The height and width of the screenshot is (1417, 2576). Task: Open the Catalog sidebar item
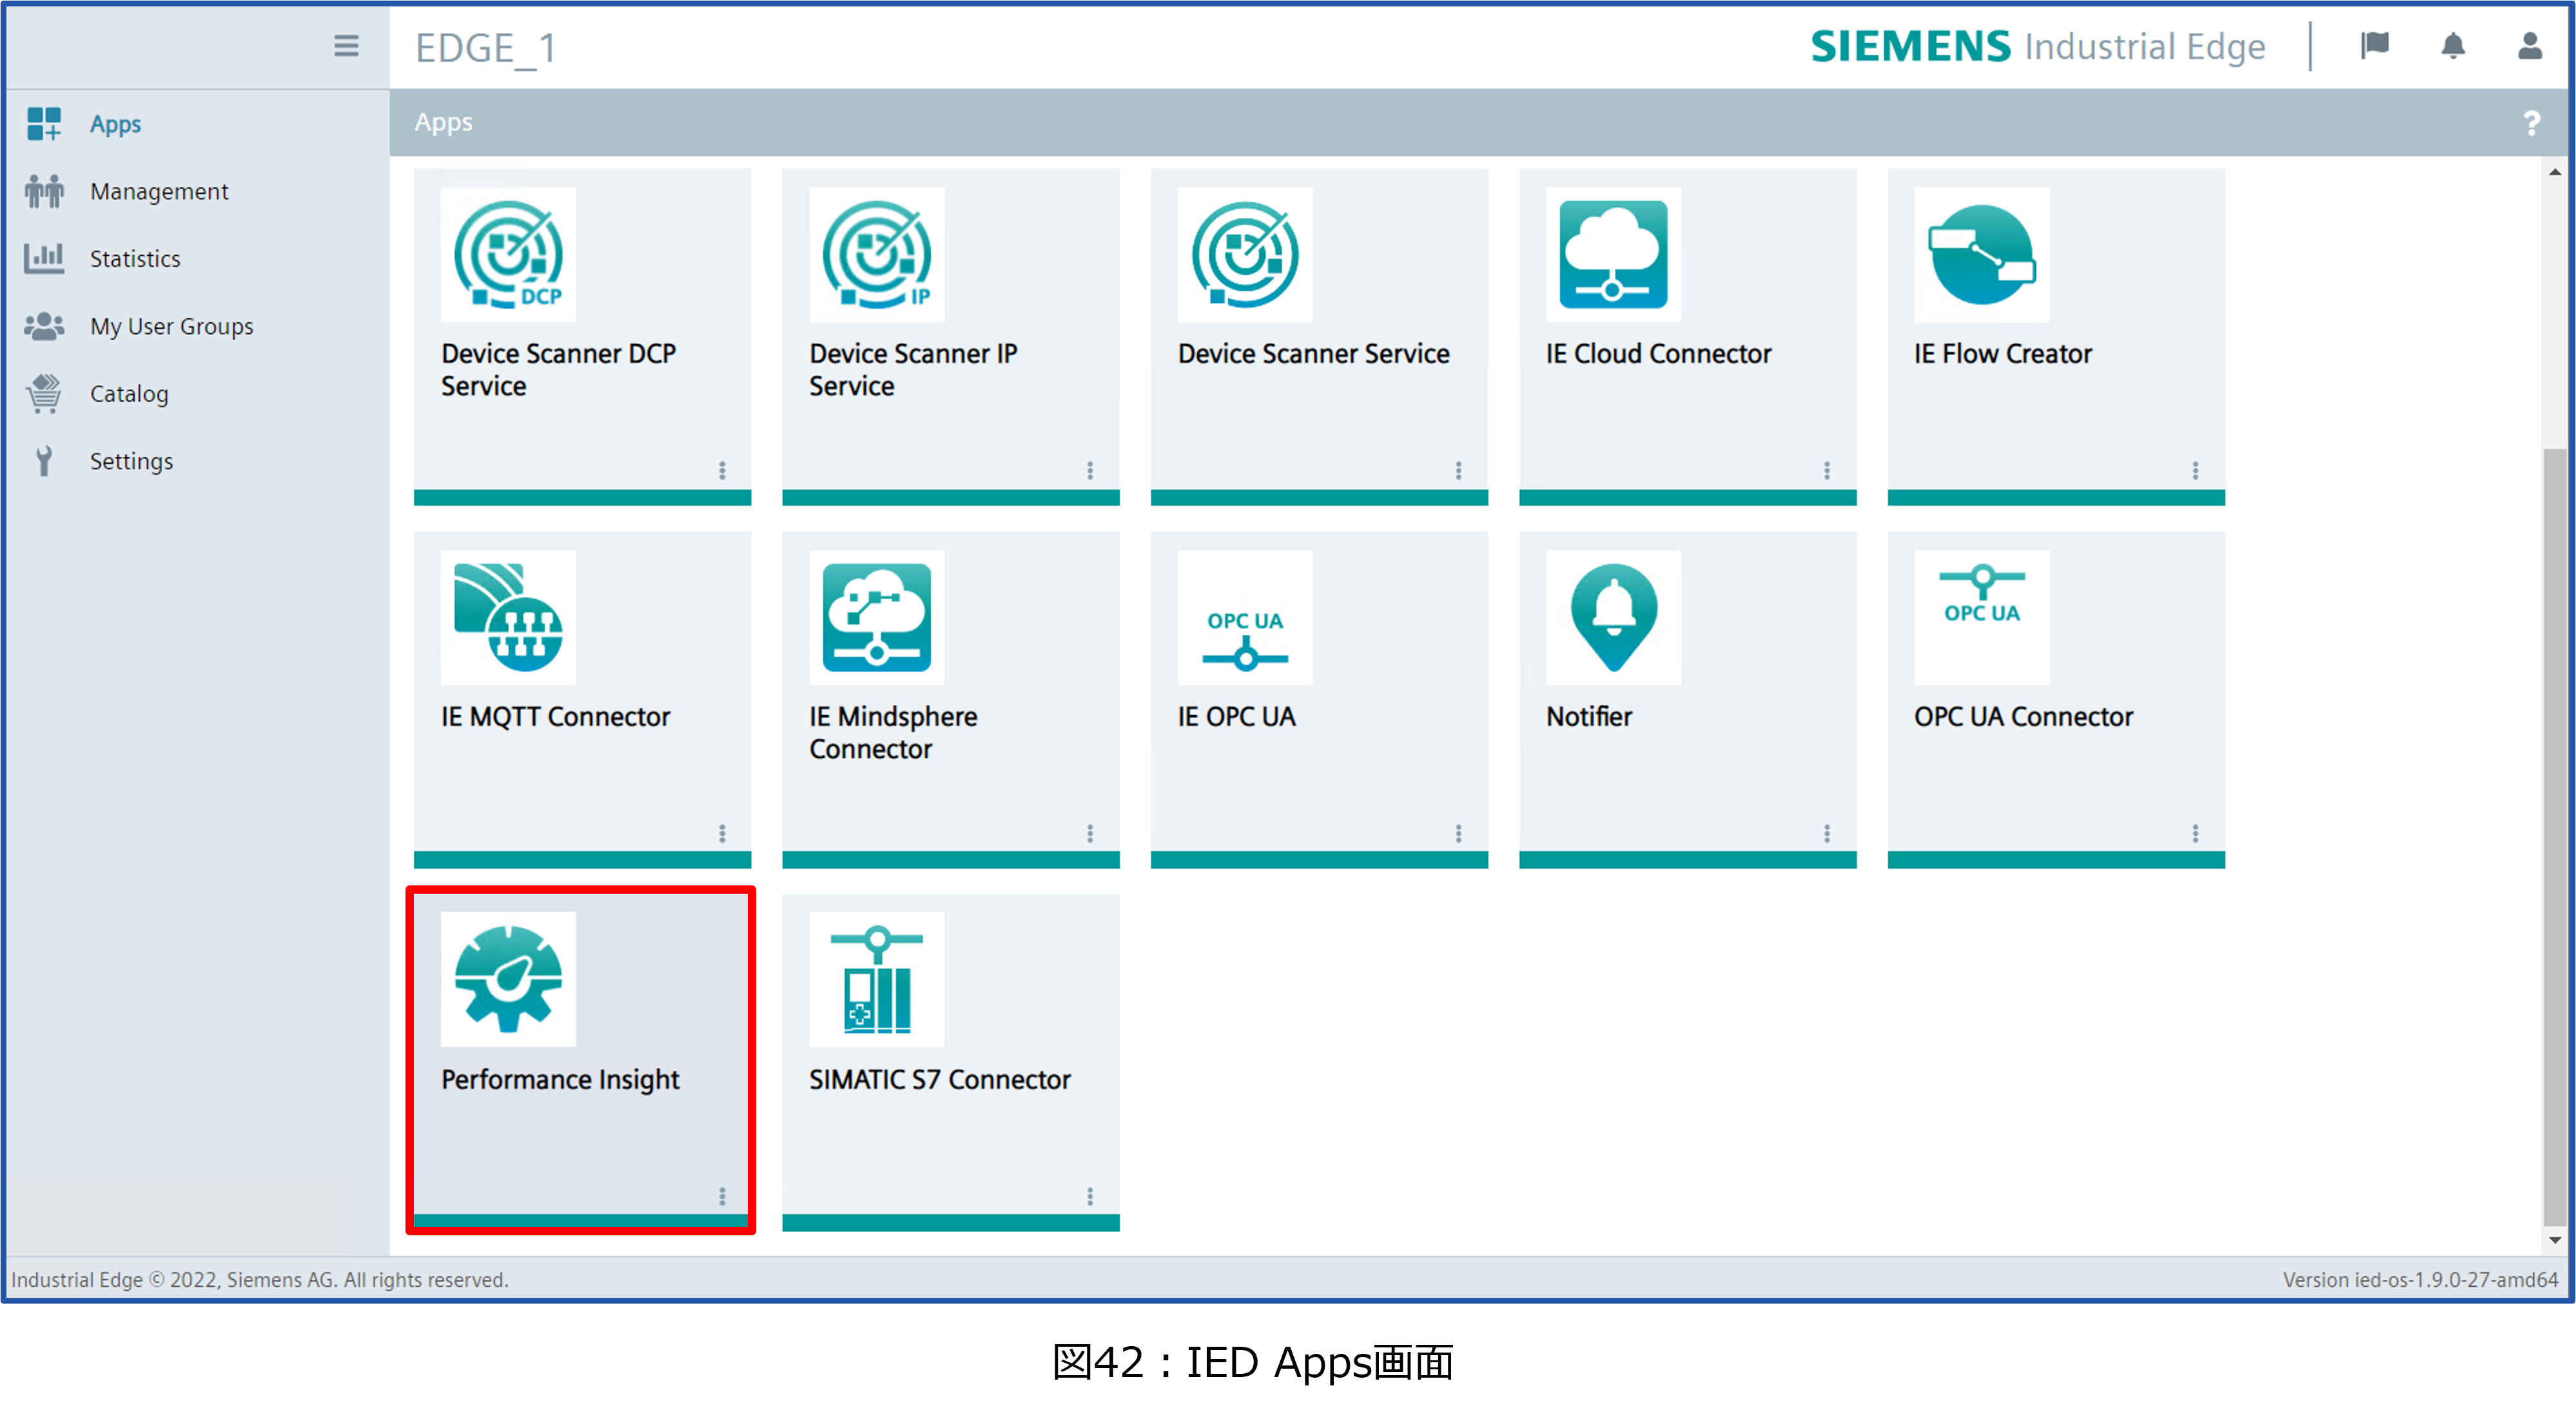128,394
